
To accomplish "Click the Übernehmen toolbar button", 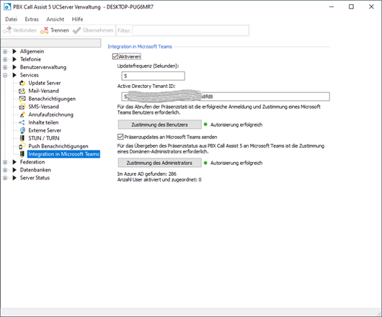I will point(93,30).
